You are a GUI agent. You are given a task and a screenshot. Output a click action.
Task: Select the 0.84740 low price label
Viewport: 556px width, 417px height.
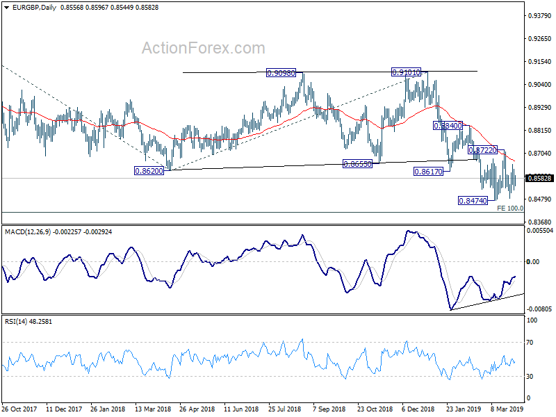click(x=473, y=201)
